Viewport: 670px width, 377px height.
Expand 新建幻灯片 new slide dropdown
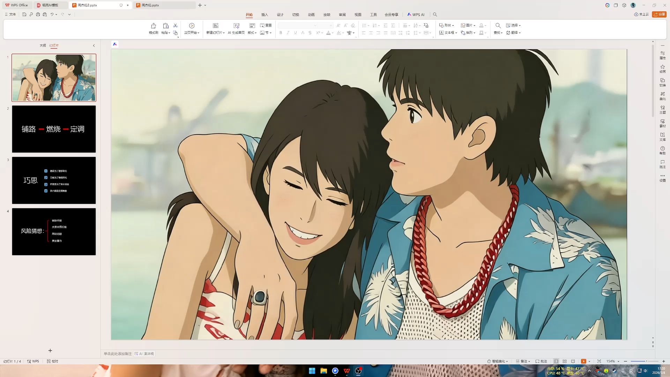(x=215, y=33)
